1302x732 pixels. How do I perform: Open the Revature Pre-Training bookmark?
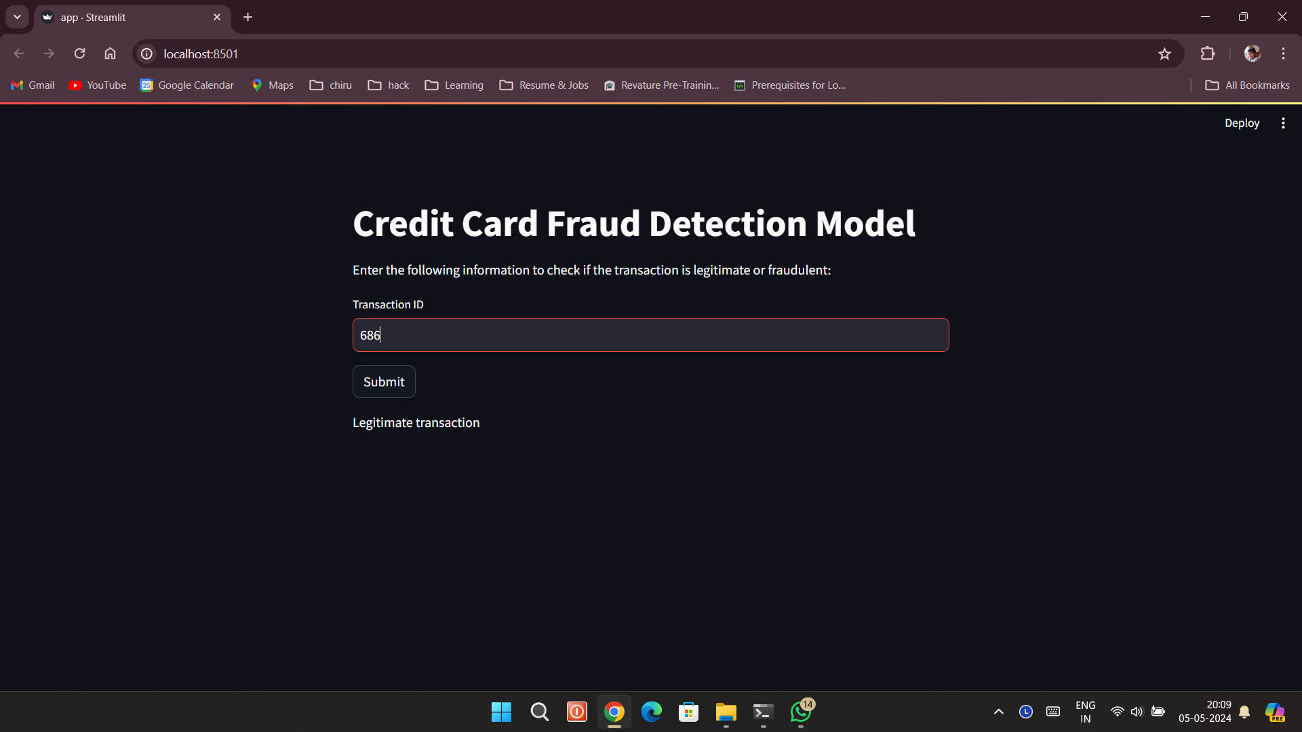pyautogui.click(x=661, y=85)
